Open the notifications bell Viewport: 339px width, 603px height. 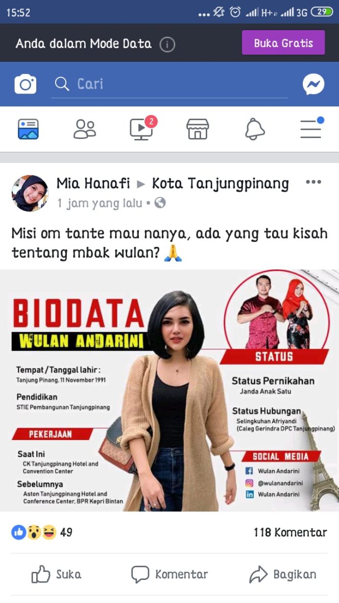click(x=255, y=129)
